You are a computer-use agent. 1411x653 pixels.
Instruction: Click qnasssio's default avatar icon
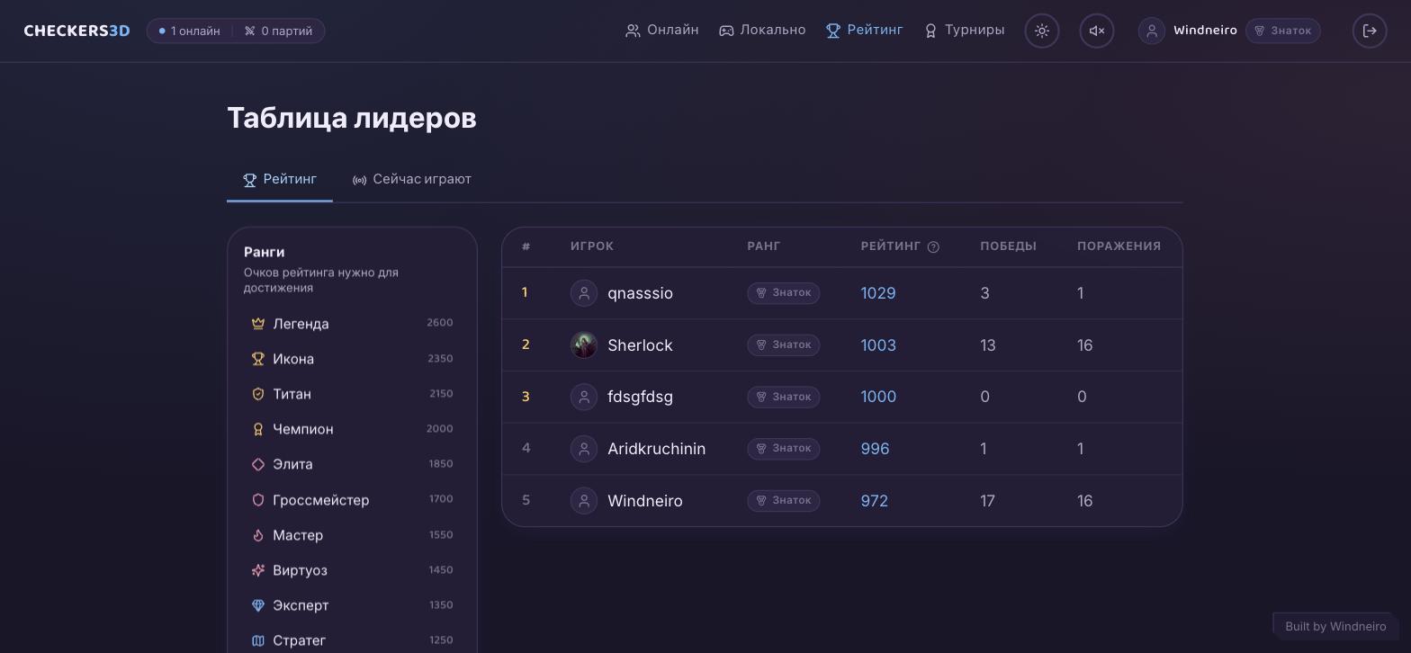(584, 293)
